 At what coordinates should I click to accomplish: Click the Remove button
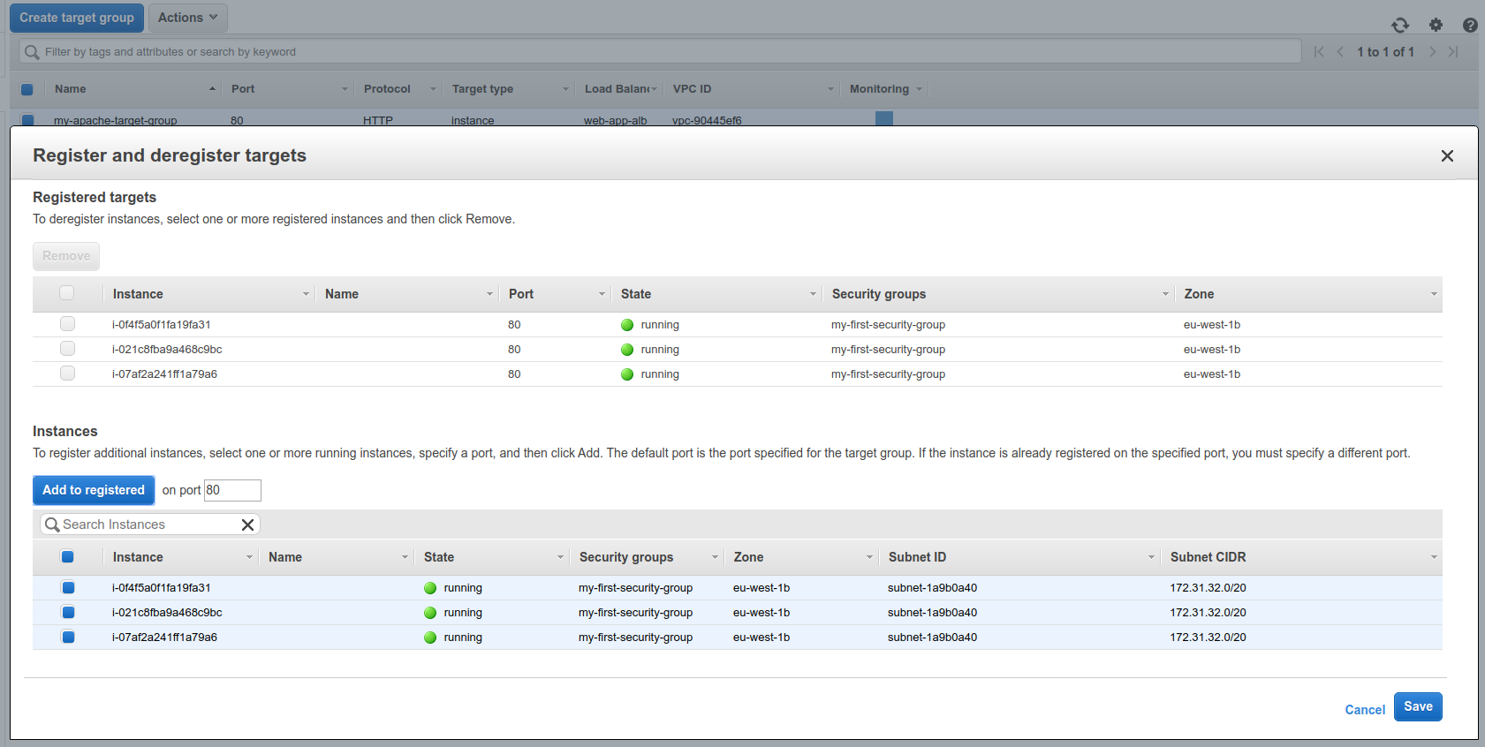(x=66, y=256)
